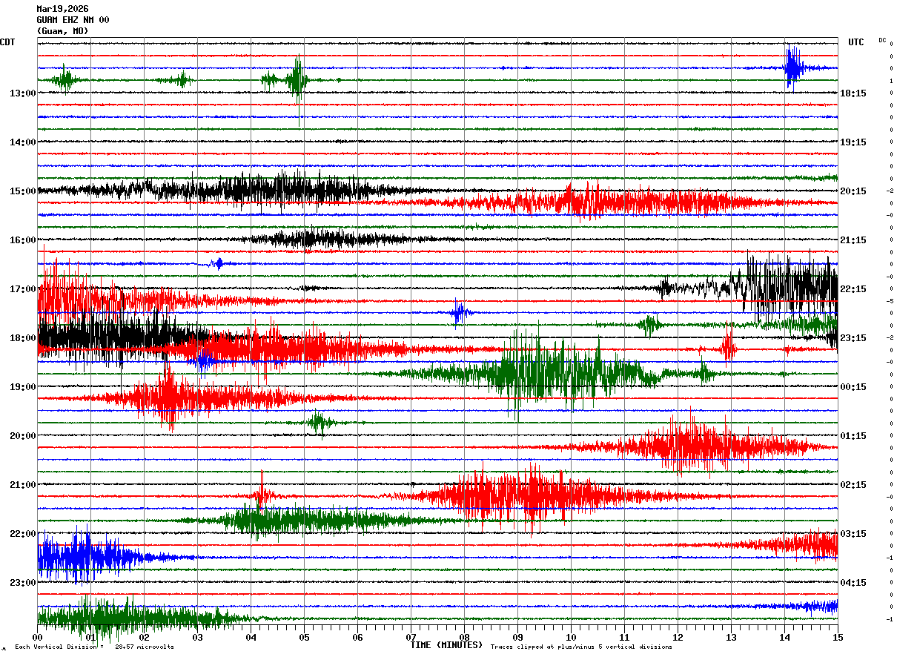Viewport: 897px width, 657px height.
Task: Click the 21:15 UTC time label
Action: pos(853,240)
